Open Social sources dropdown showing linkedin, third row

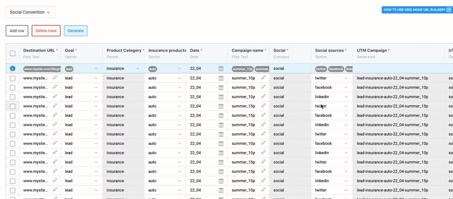346,97
